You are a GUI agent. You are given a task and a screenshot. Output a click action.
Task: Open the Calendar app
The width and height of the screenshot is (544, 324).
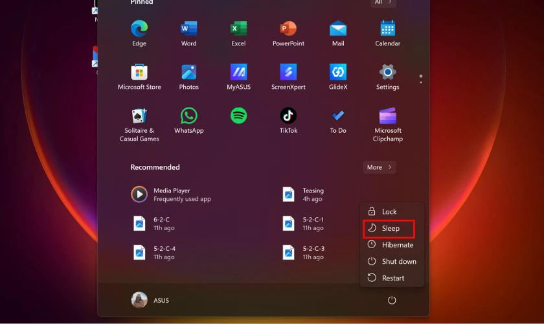point(387,29)
